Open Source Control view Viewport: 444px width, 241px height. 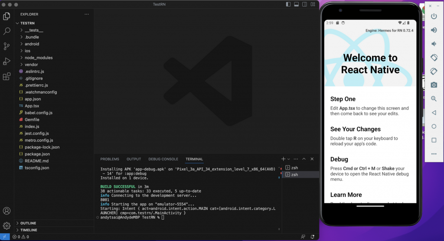click(7, 46)
